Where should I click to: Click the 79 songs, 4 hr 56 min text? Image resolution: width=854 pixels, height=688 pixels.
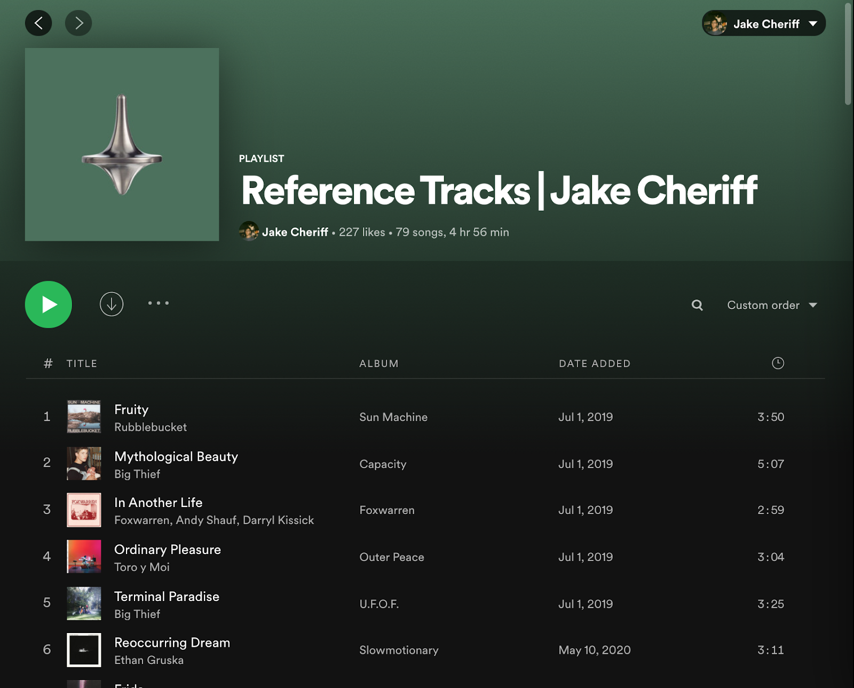452,232
